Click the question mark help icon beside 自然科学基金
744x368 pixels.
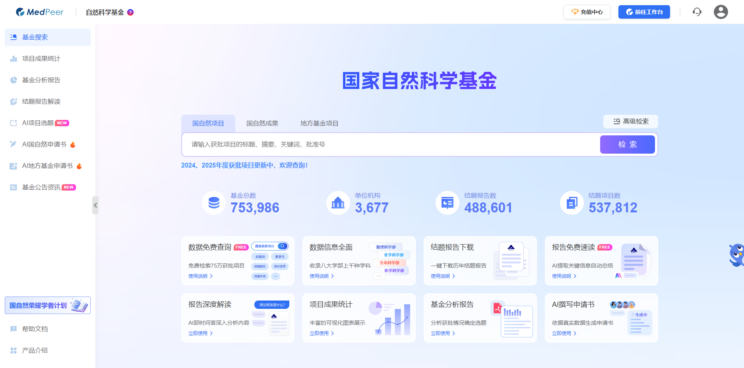tap(130, 12)
